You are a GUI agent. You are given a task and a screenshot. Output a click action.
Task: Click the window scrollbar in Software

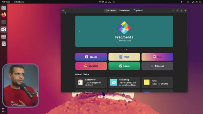[187, 30]
